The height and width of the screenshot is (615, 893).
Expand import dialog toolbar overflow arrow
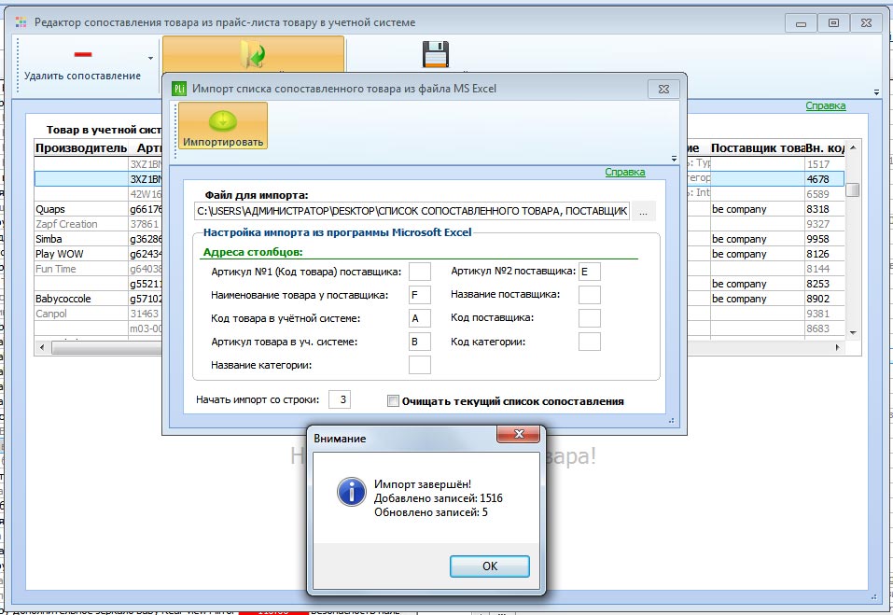674,159
